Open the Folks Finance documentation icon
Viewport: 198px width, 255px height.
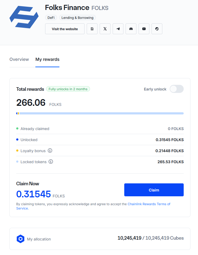pyautogui.click(x=92, y=29)
